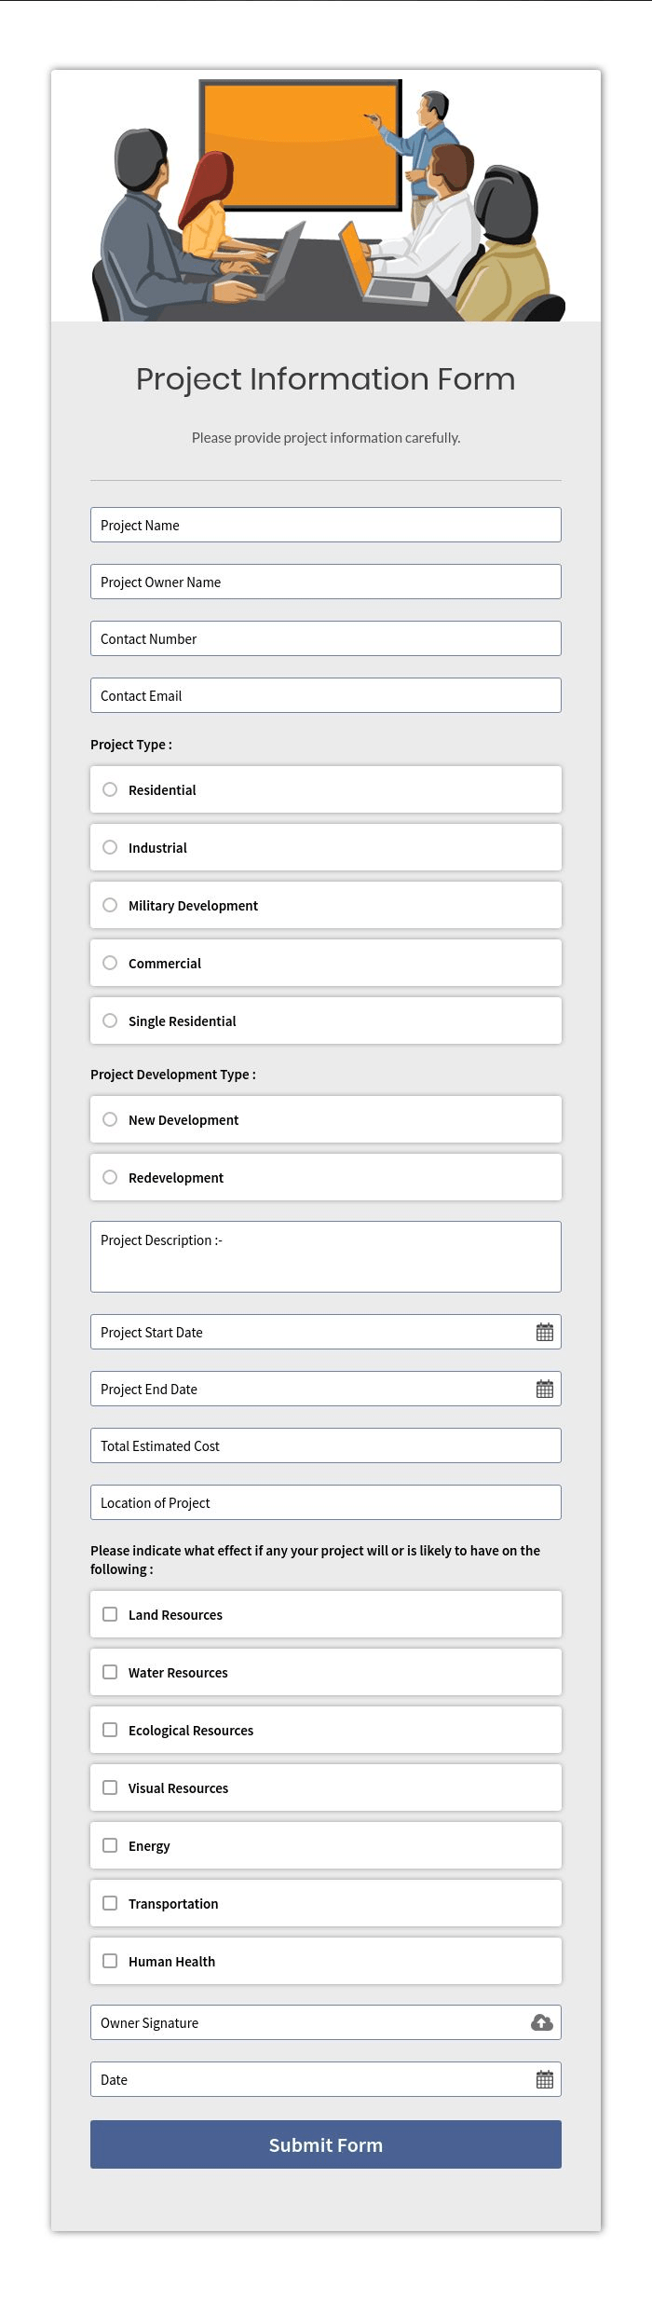Screen dimensions: 652x2301
Task: Choose Military Development as project type
Action: [x=110, y=905]
